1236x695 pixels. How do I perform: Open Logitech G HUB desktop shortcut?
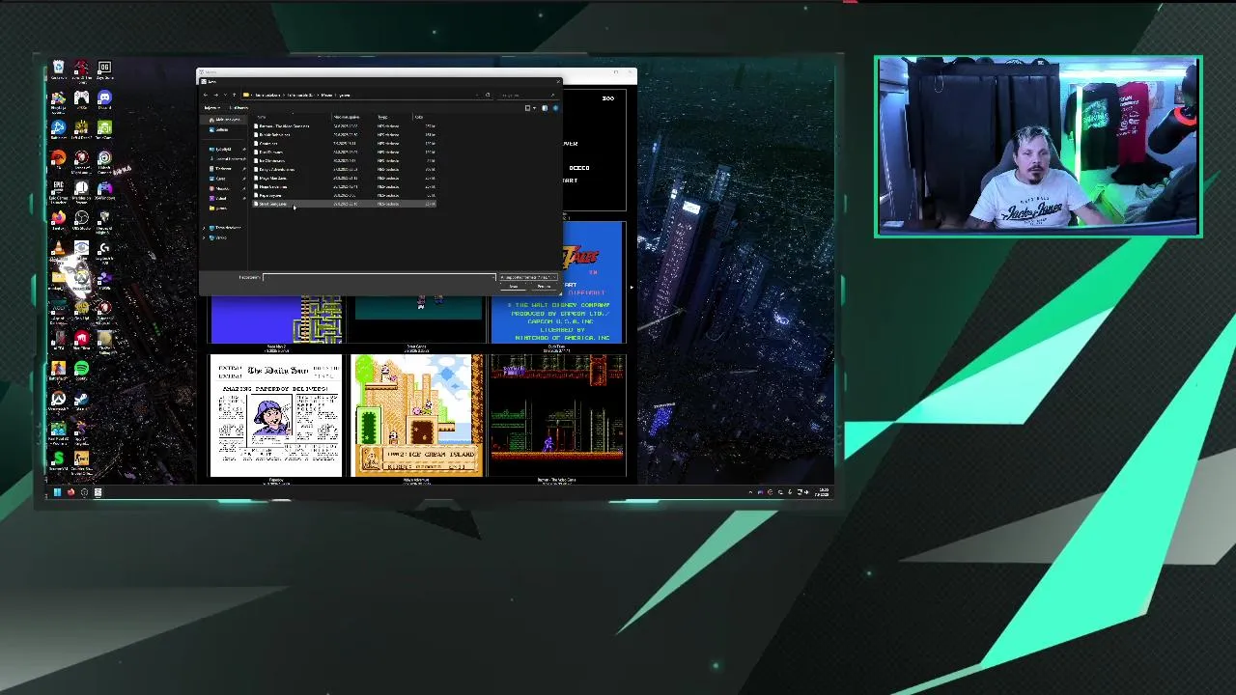click(104, 248)
